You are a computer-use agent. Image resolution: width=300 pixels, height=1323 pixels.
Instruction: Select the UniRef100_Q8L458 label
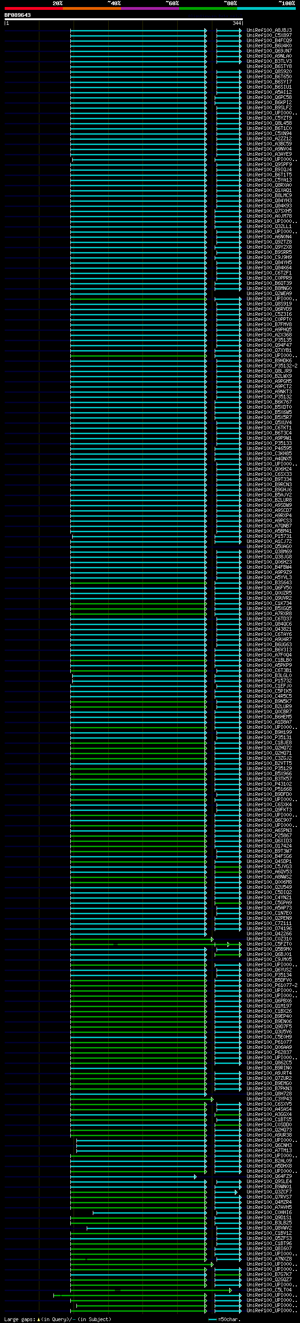point(269,123)
